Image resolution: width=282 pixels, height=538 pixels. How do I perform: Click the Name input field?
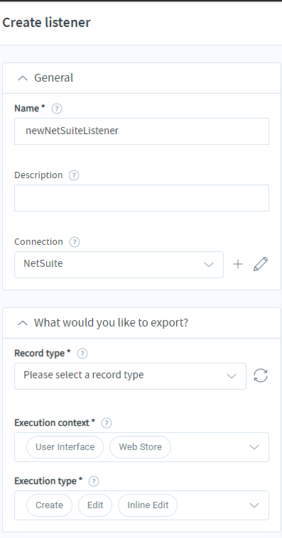pos(141,131)
